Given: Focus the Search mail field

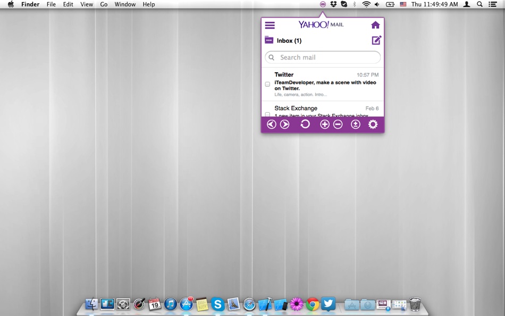Looking at the screenshot, I should pos(322,57).
